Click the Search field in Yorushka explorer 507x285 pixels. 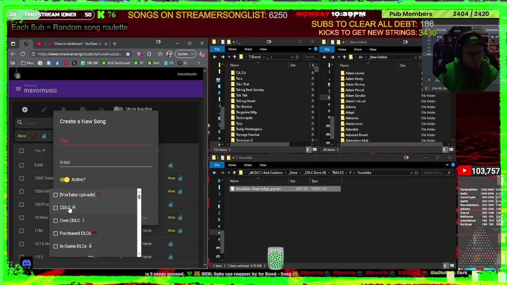click(x=436, y=173)
